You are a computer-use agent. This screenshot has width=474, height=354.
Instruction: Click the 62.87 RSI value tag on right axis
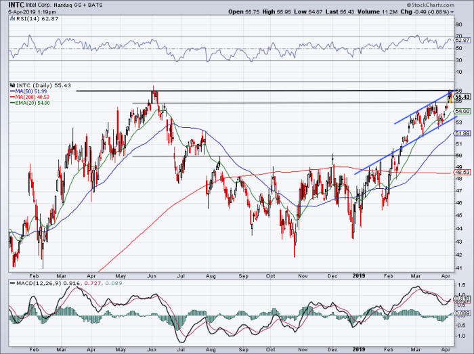point(462,40)
